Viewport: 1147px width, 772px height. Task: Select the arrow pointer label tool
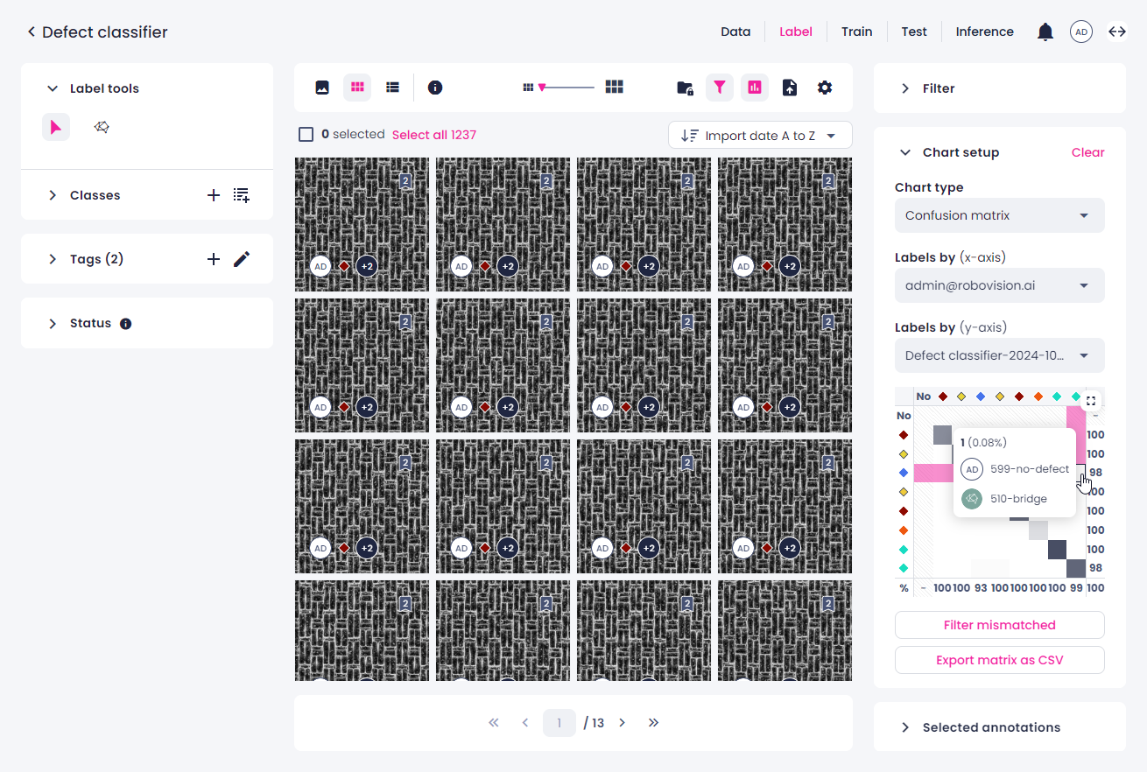[56, 128]
